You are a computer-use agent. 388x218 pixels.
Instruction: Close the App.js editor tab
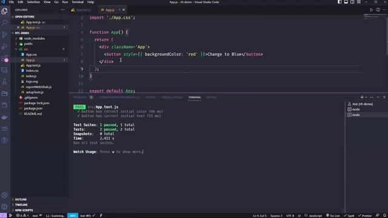pos(124,10)
